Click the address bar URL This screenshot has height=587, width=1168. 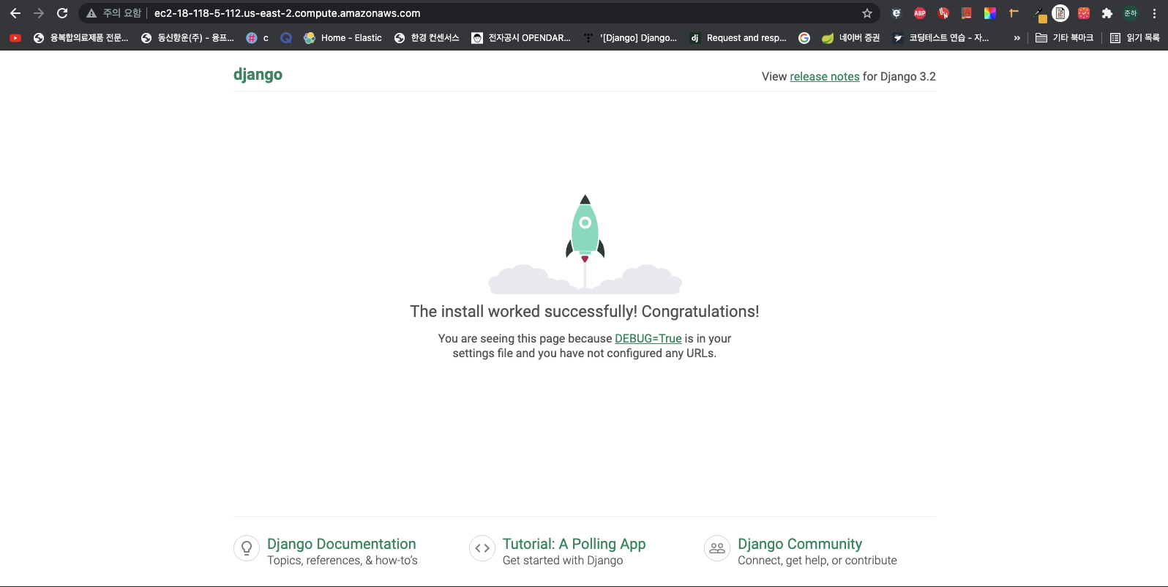[287, 13]
